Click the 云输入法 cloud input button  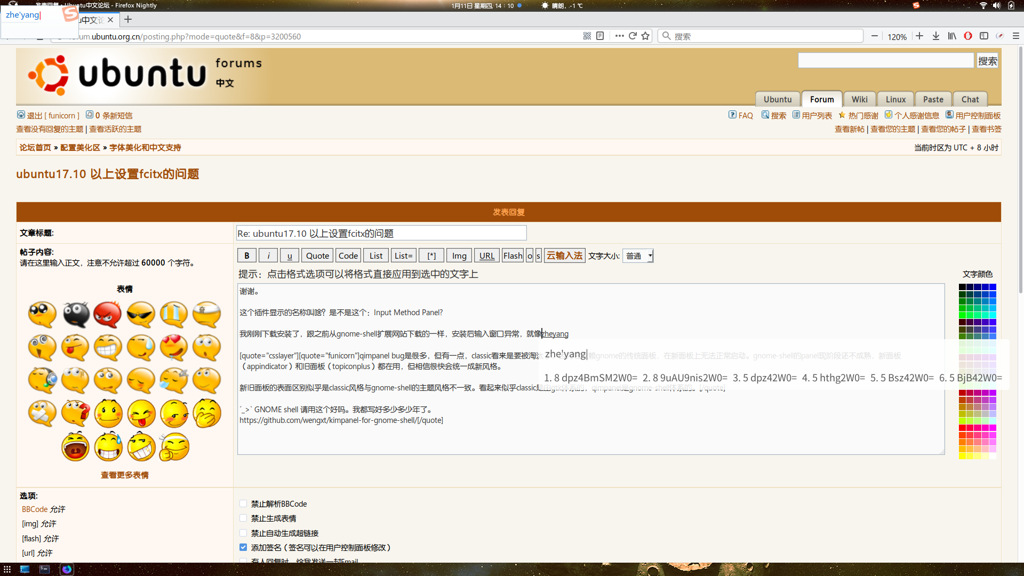(x=565, y=255)
